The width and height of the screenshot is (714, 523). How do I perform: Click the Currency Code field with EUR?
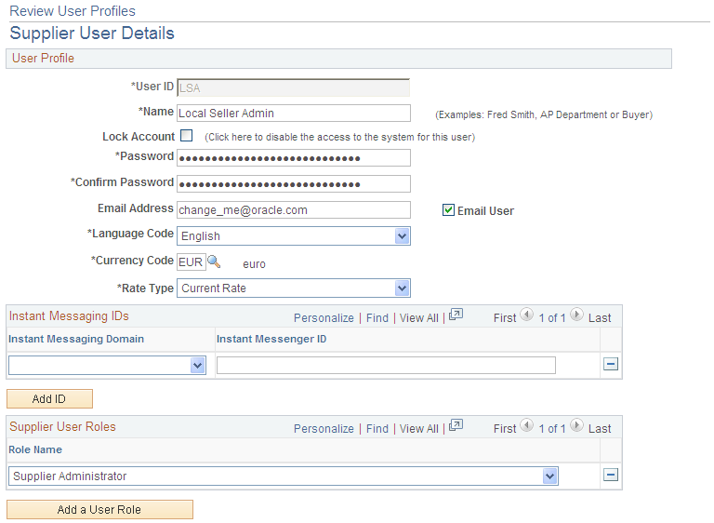click(x=192, y=262)
